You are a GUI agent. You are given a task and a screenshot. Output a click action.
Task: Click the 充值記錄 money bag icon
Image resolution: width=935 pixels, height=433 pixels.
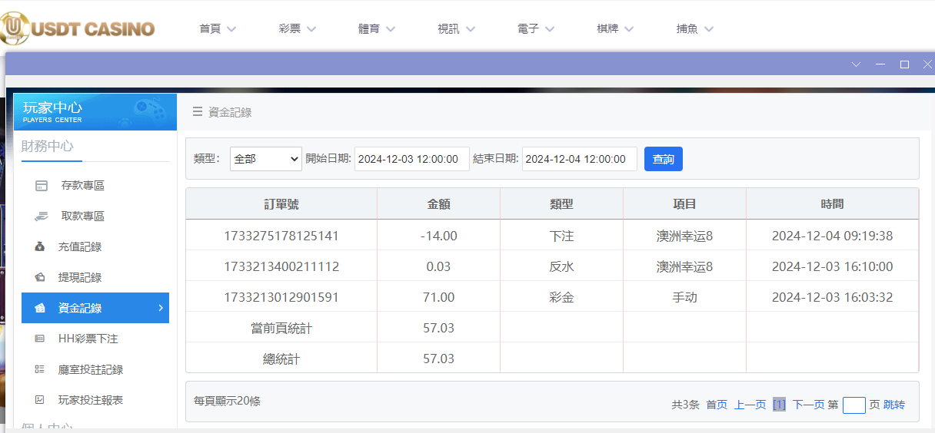[39, 247]
